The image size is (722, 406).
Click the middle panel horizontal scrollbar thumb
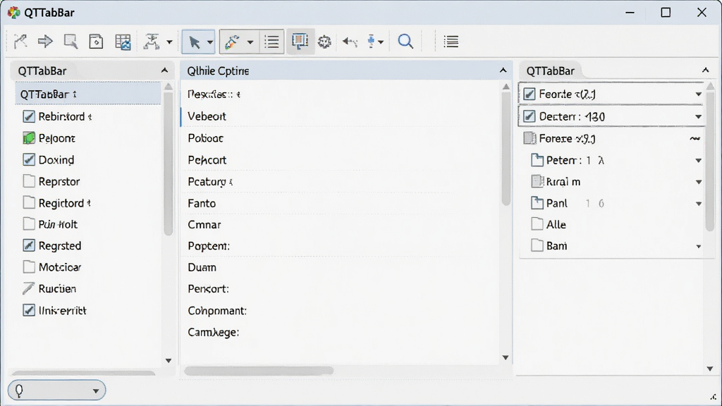(x=259, y=371)
